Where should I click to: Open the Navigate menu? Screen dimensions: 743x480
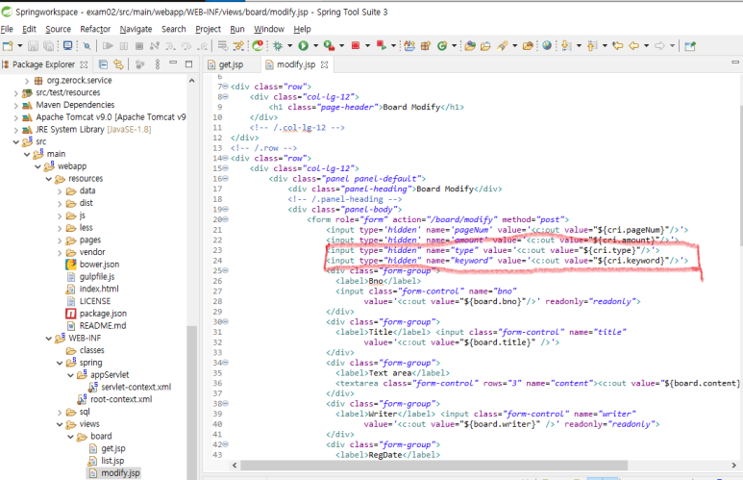[x=136, y=29]
